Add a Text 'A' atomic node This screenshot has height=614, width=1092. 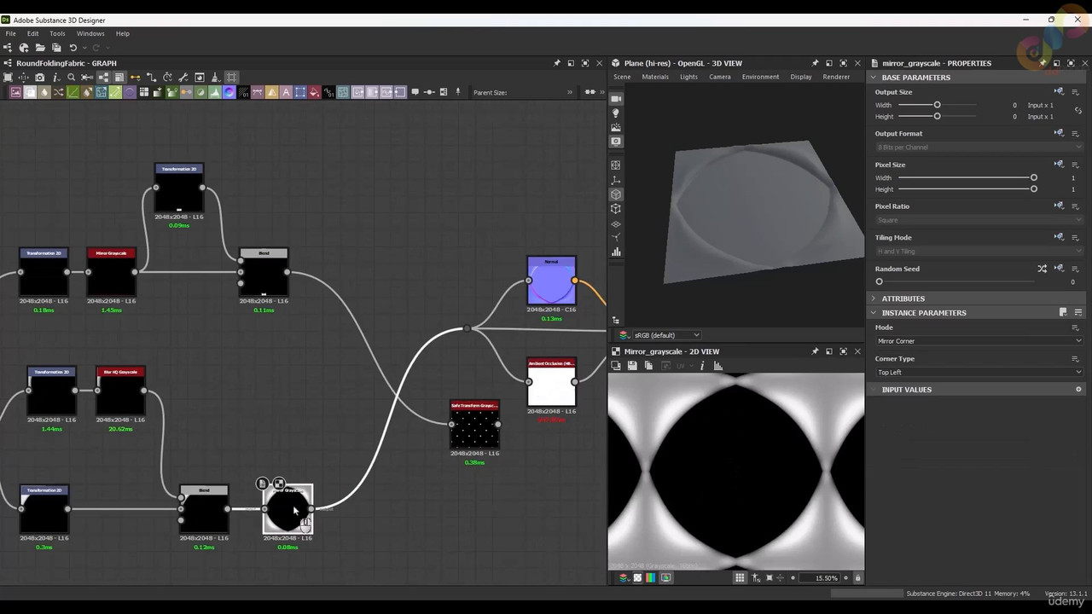[x=286, y=92]
